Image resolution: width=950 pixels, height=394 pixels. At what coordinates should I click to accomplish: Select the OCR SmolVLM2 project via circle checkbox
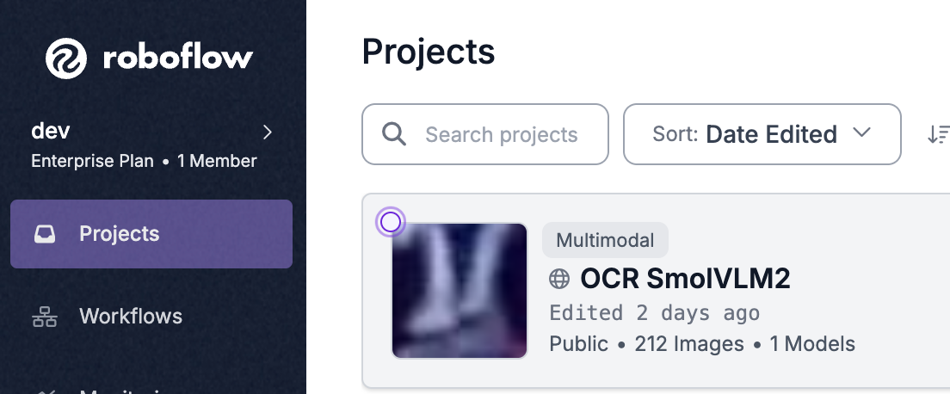coord(391,223)
